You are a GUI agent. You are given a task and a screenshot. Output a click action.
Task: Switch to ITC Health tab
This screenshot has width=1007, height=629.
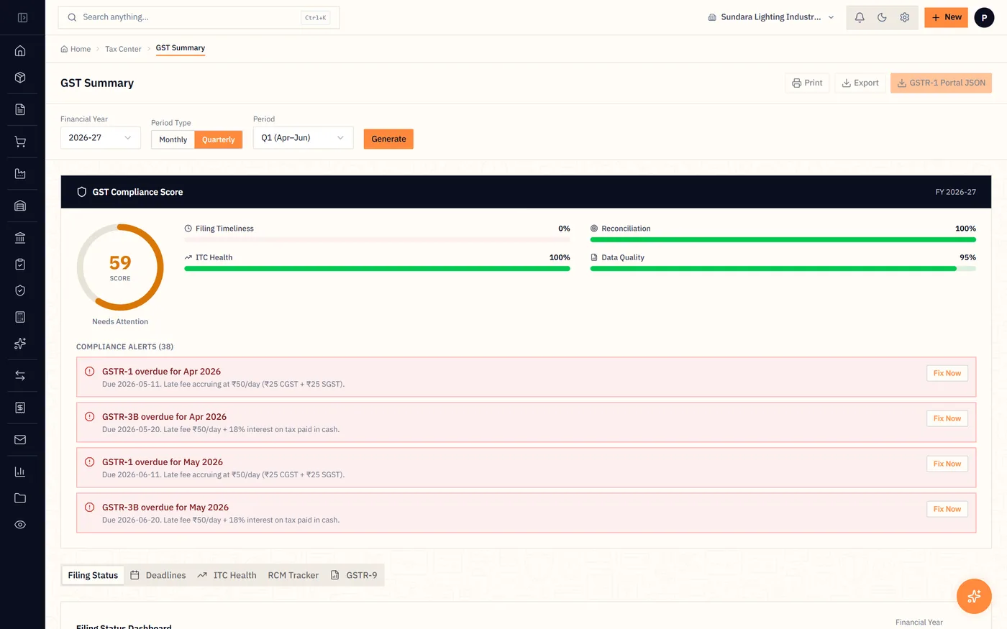[227, 575]
